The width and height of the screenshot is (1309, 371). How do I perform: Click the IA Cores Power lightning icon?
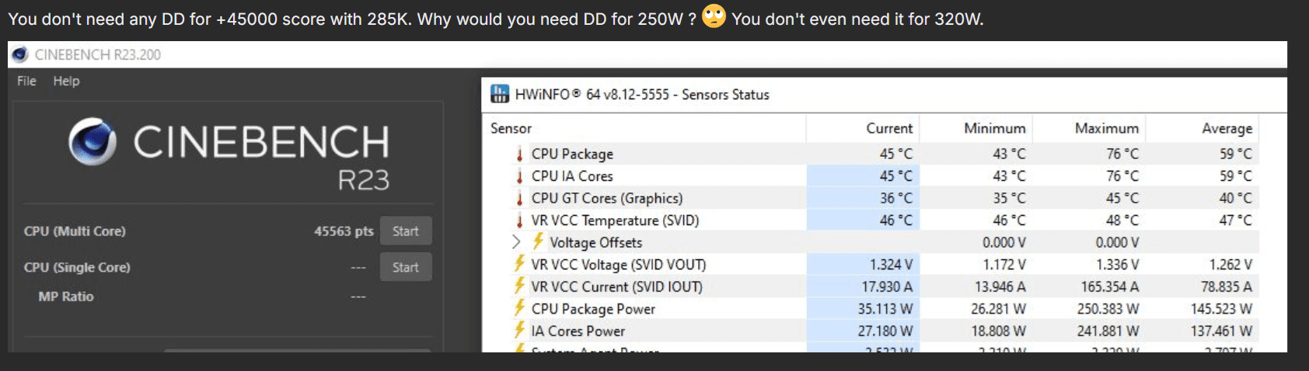(x=519, y=331)
